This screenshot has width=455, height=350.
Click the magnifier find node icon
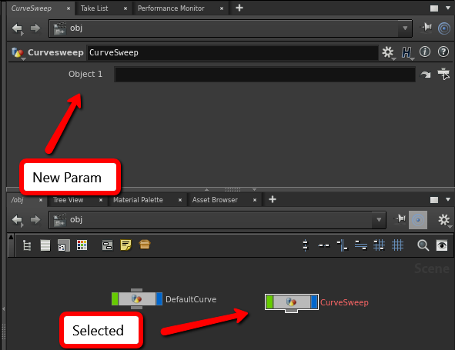pyautogui.click(x=423, y=245)
